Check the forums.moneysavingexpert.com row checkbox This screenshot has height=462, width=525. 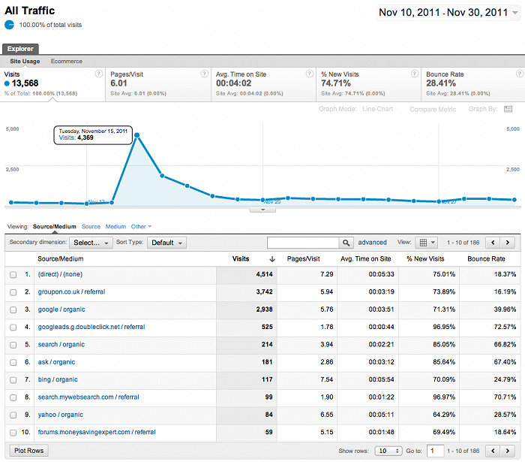tap(13, 433)
